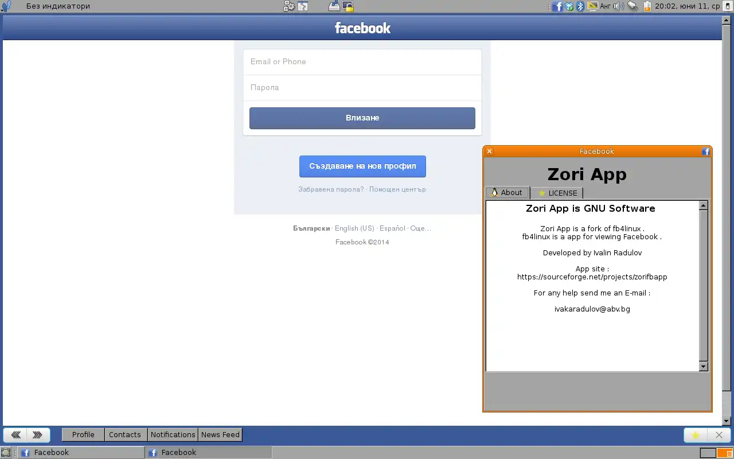Viewport: 734px width, 459px height.
Task: Click the star favorite button in bottom bar
Action: (696, 435)
